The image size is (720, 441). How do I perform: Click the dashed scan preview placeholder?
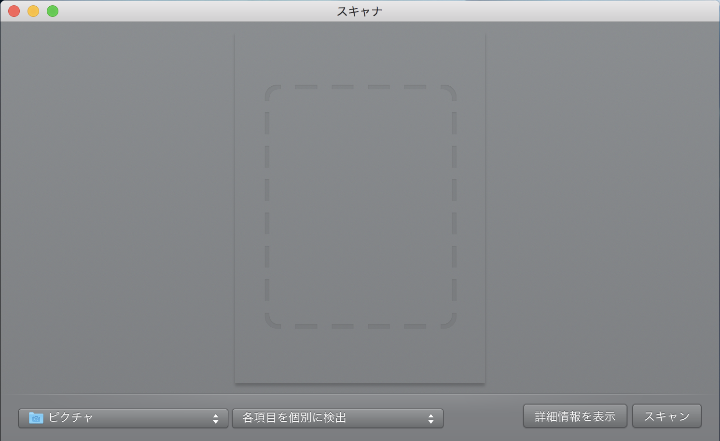[x=360, y=207]
